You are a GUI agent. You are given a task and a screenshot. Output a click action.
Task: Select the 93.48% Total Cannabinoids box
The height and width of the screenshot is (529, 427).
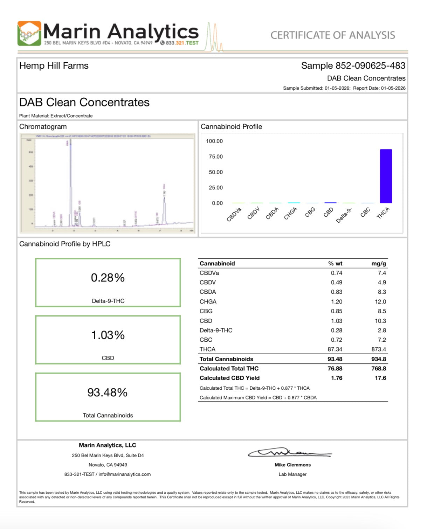coord(108,397)
